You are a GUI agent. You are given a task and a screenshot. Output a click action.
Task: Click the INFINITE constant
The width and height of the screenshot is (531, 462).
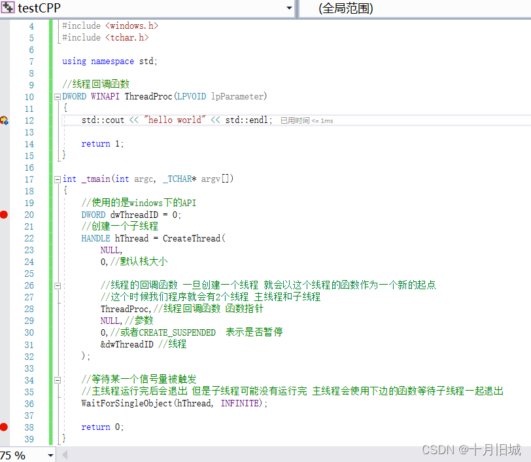(x=240, y=403)
